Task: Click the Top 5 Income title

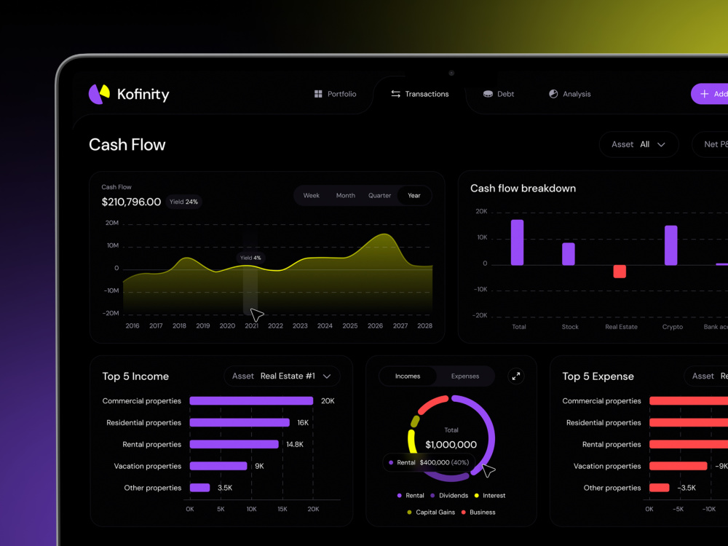Action: coord(135,376)
